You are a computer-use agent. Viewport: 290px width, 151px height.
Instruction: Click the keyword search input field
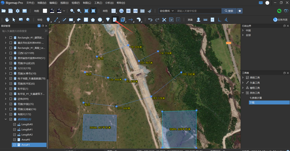pos(198,11)
